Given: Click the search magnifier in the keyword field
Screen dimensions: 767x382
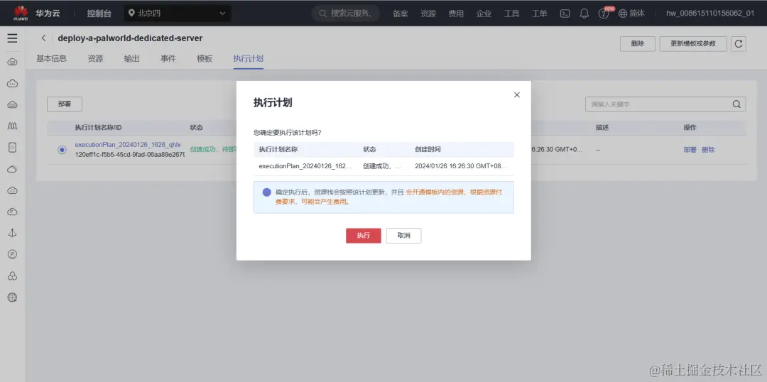Looking at the screenshot, I should 736,104.
